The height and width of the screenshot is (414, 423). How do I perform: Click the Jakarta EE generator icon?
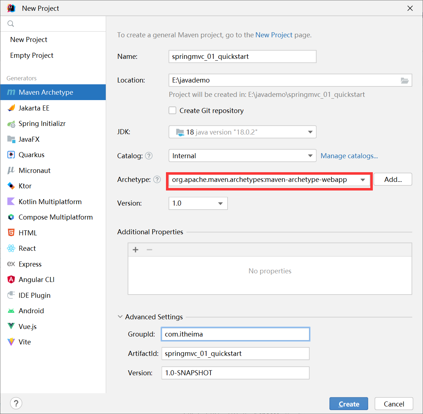tap(11, 108)
